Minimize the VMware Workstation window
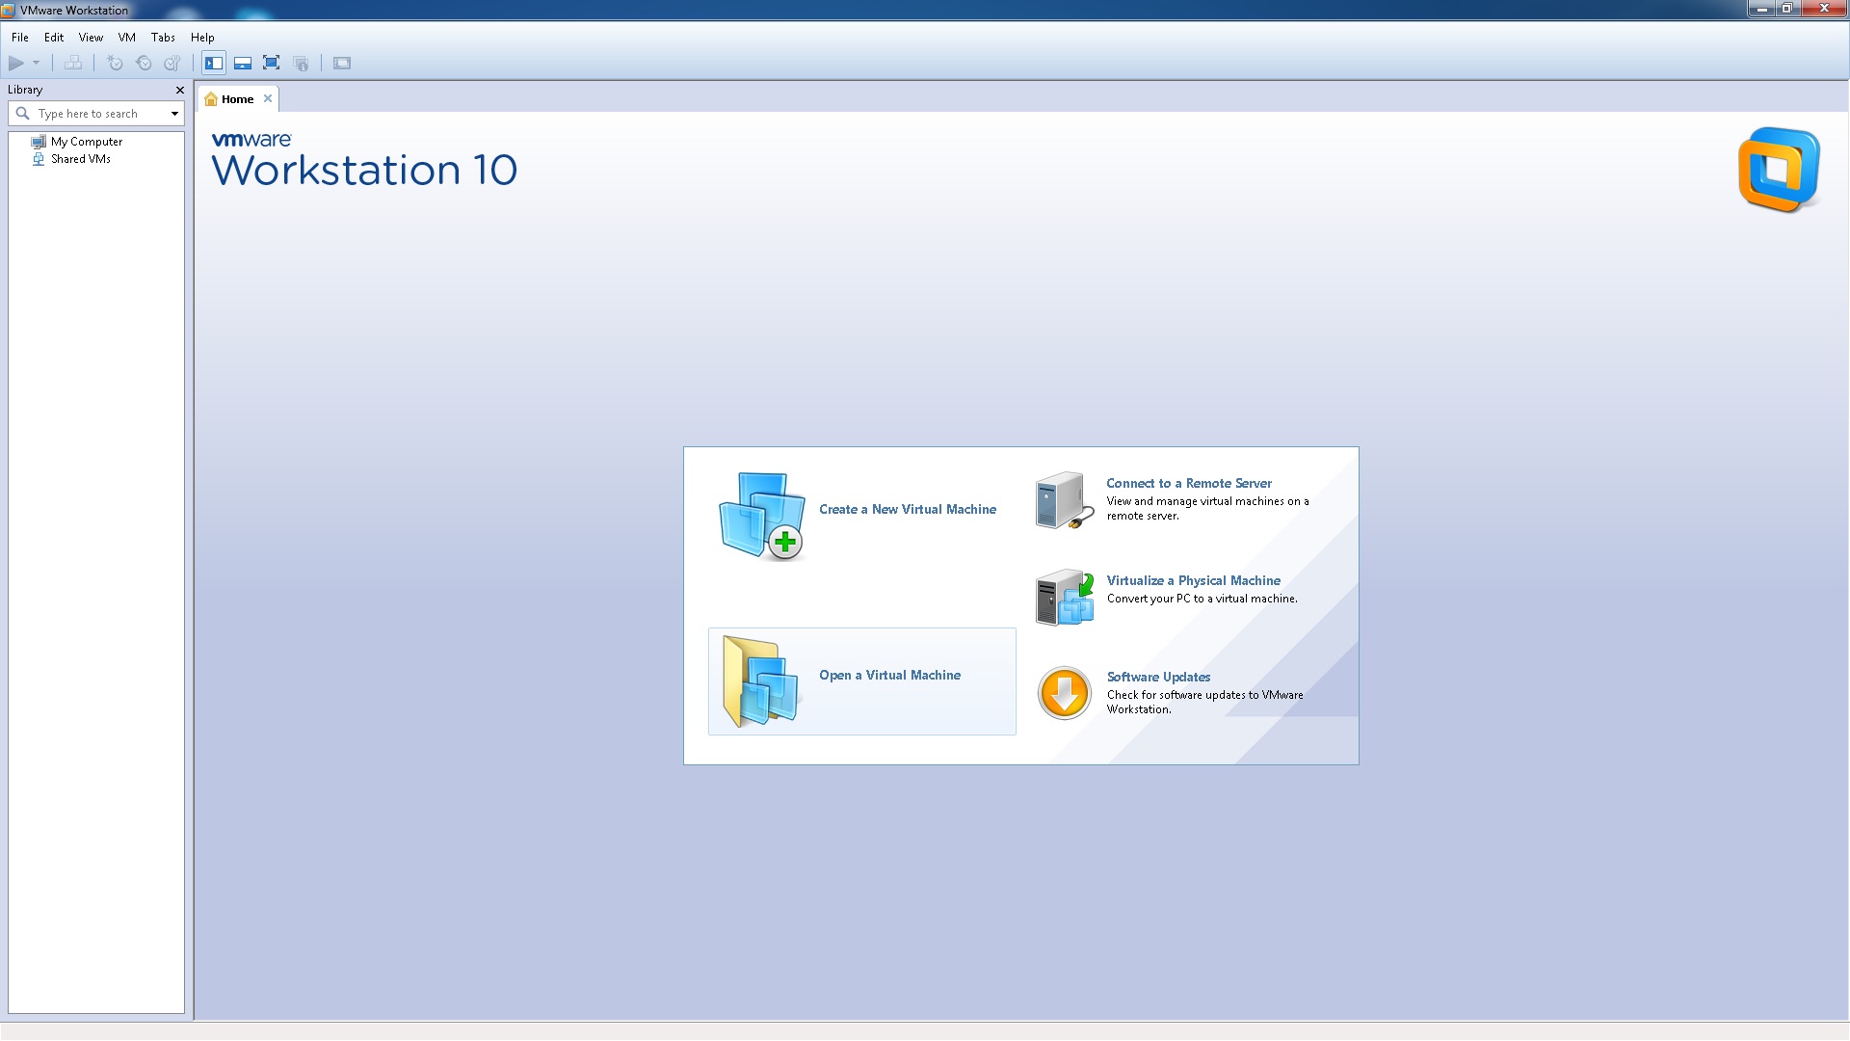The height and width of the screenshot is (1041, 1850). pos(1762,9)
